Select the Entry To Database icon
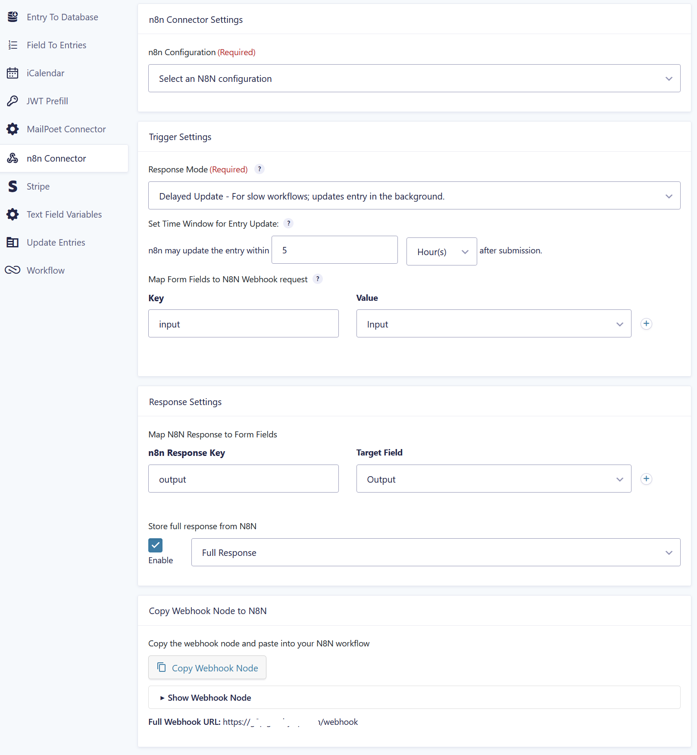Image resolution: width=697 pixels, height=755 pixels. (x=13, y=17)
